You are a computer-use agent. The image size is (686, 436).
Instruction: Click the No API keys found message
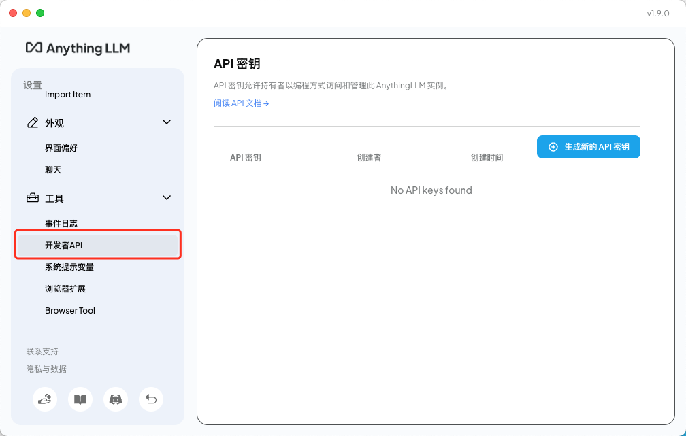point(431,190)
